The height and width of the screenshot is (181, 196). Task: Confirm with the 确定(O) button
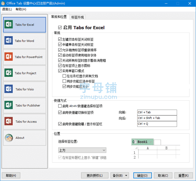142,175
